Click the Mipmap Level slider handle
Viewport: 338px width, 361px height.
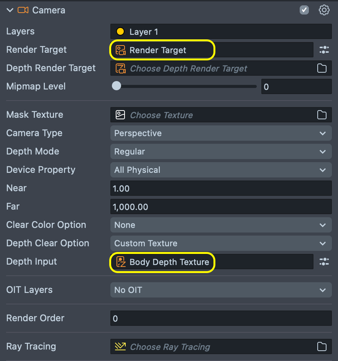pos(116,86)
